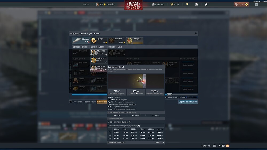Open the ticket icon in top bar

[x=206, y=5]
